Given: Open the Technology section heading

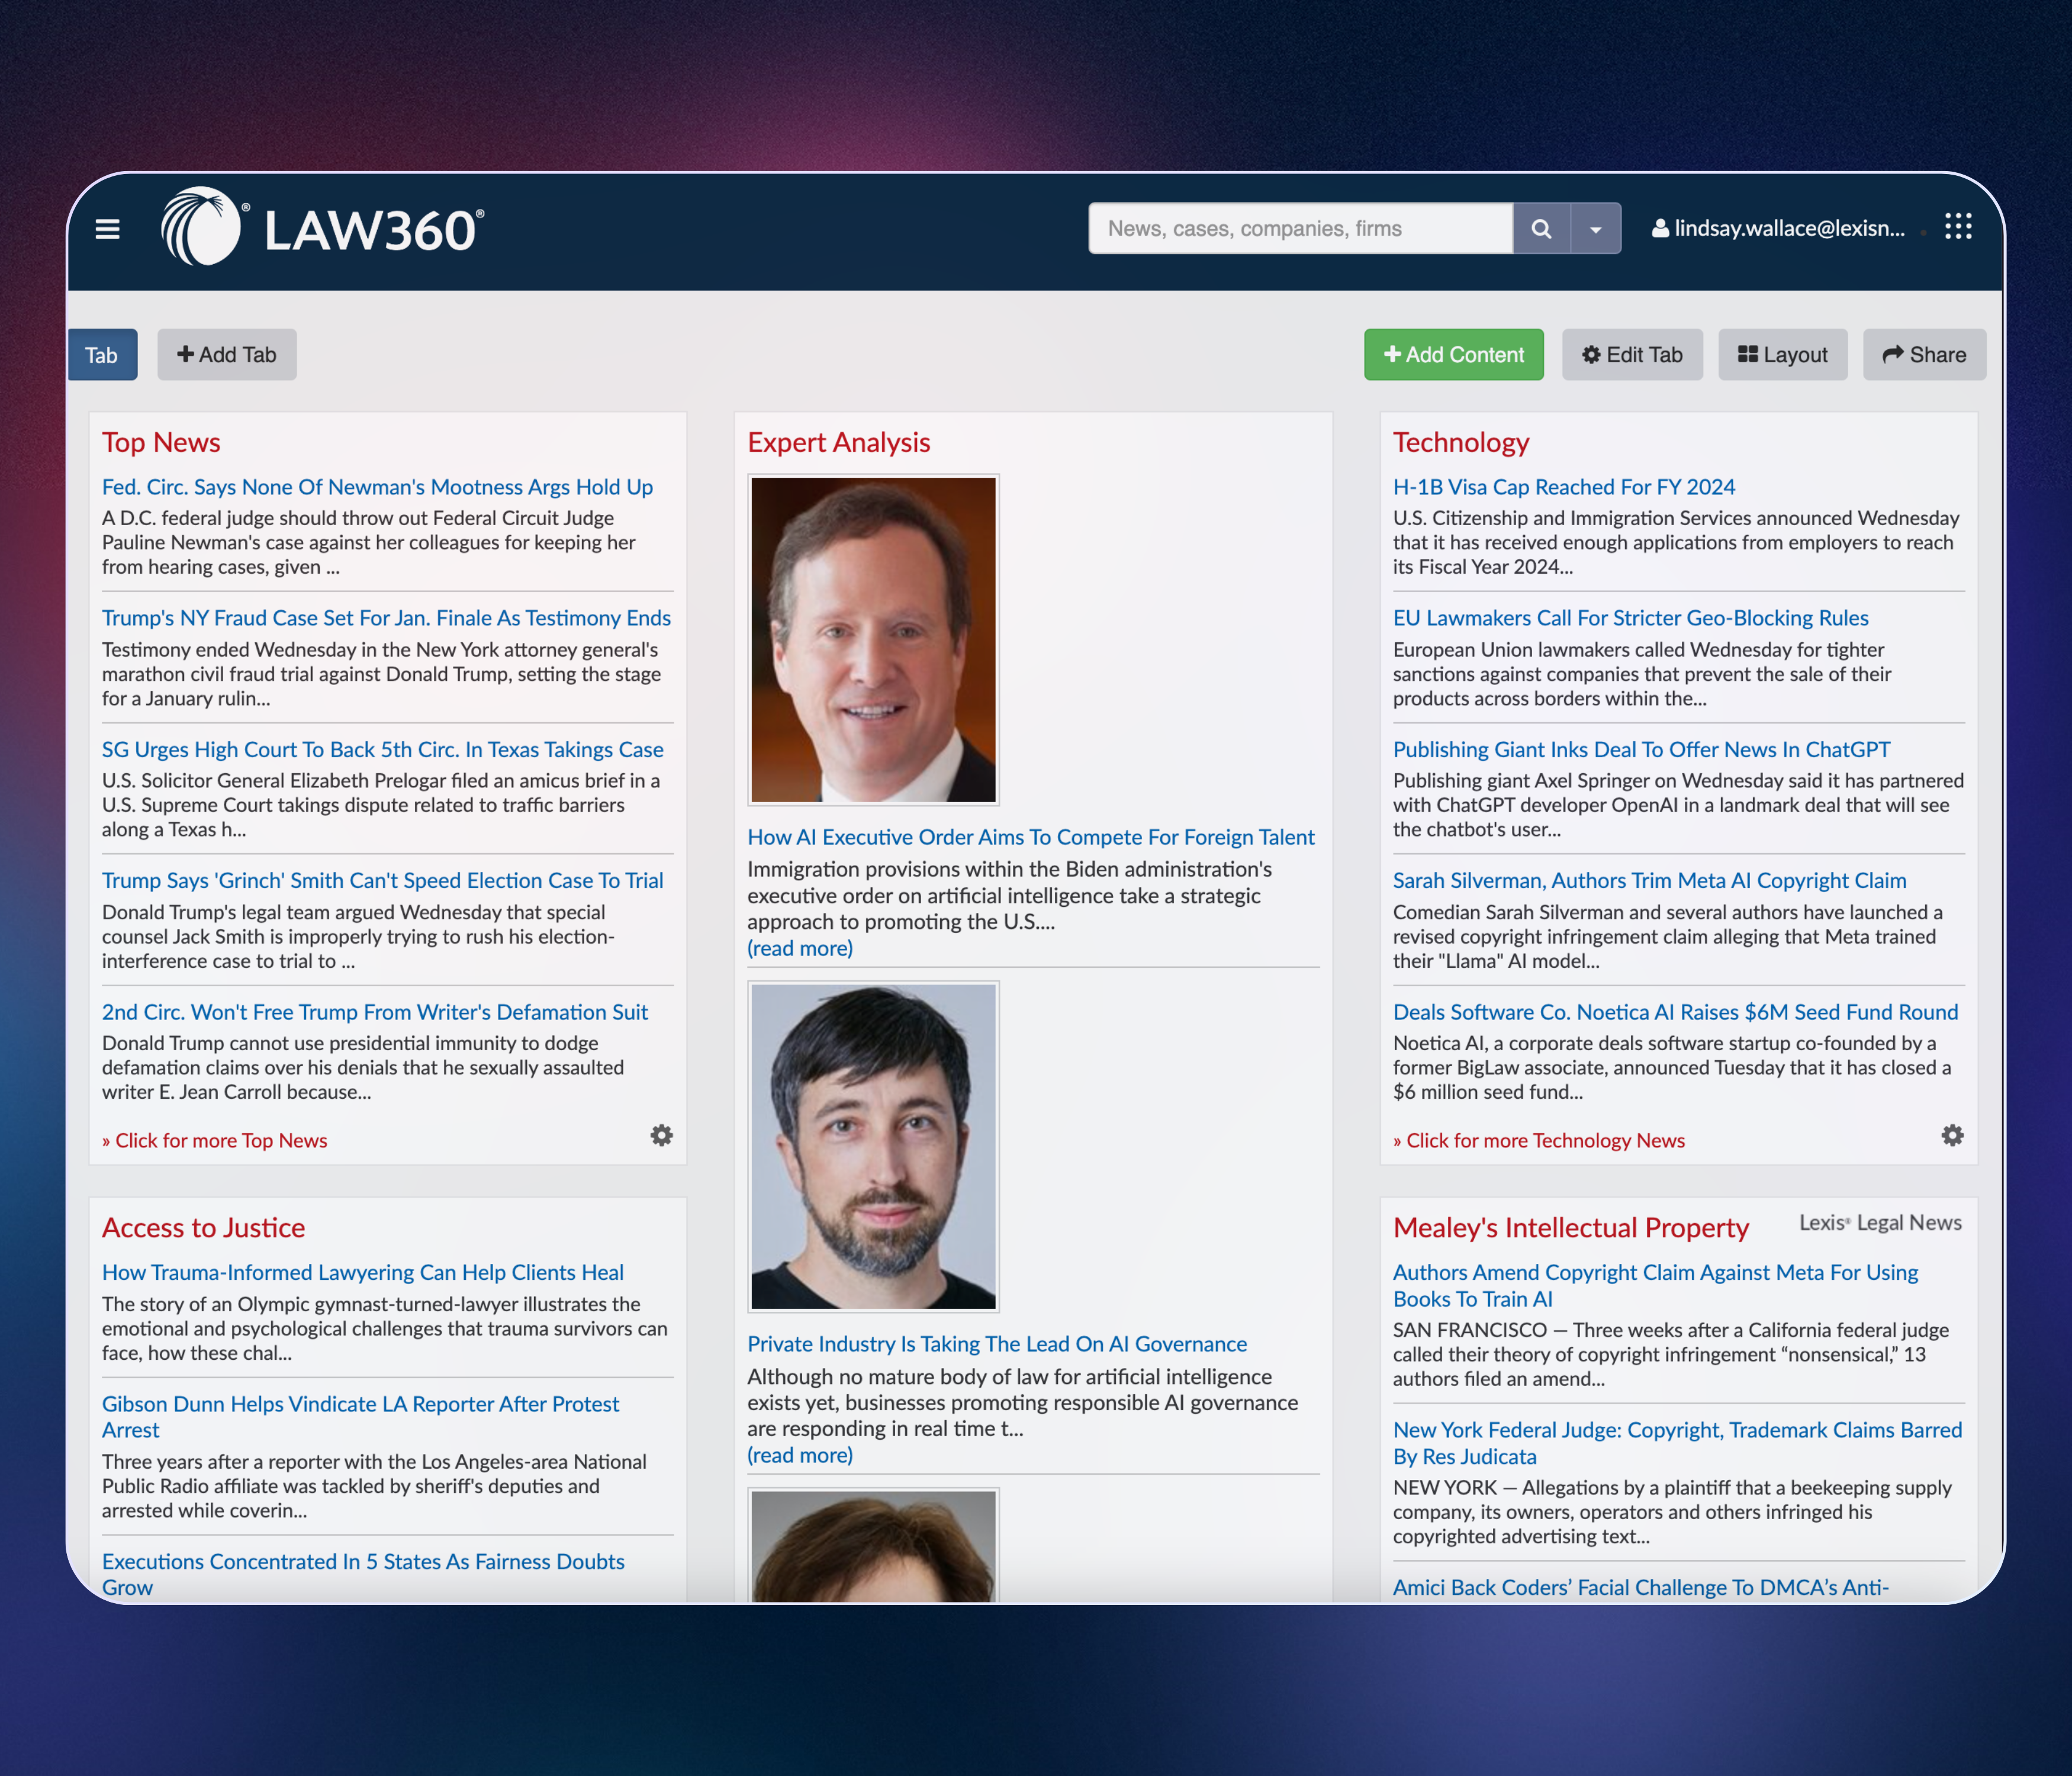Looking at the screenshot, I should pos(1461,442).
